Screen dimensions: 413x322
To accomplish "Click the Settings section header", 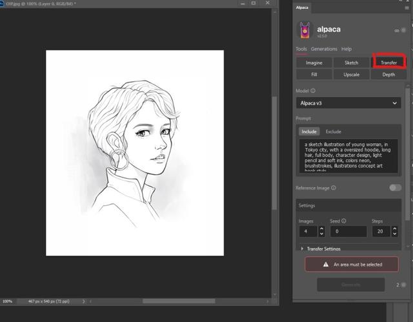I will 348,205.
